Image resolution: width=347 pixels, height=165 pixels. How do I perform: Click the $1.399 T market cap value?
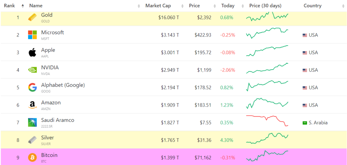(x=170, y=158)
